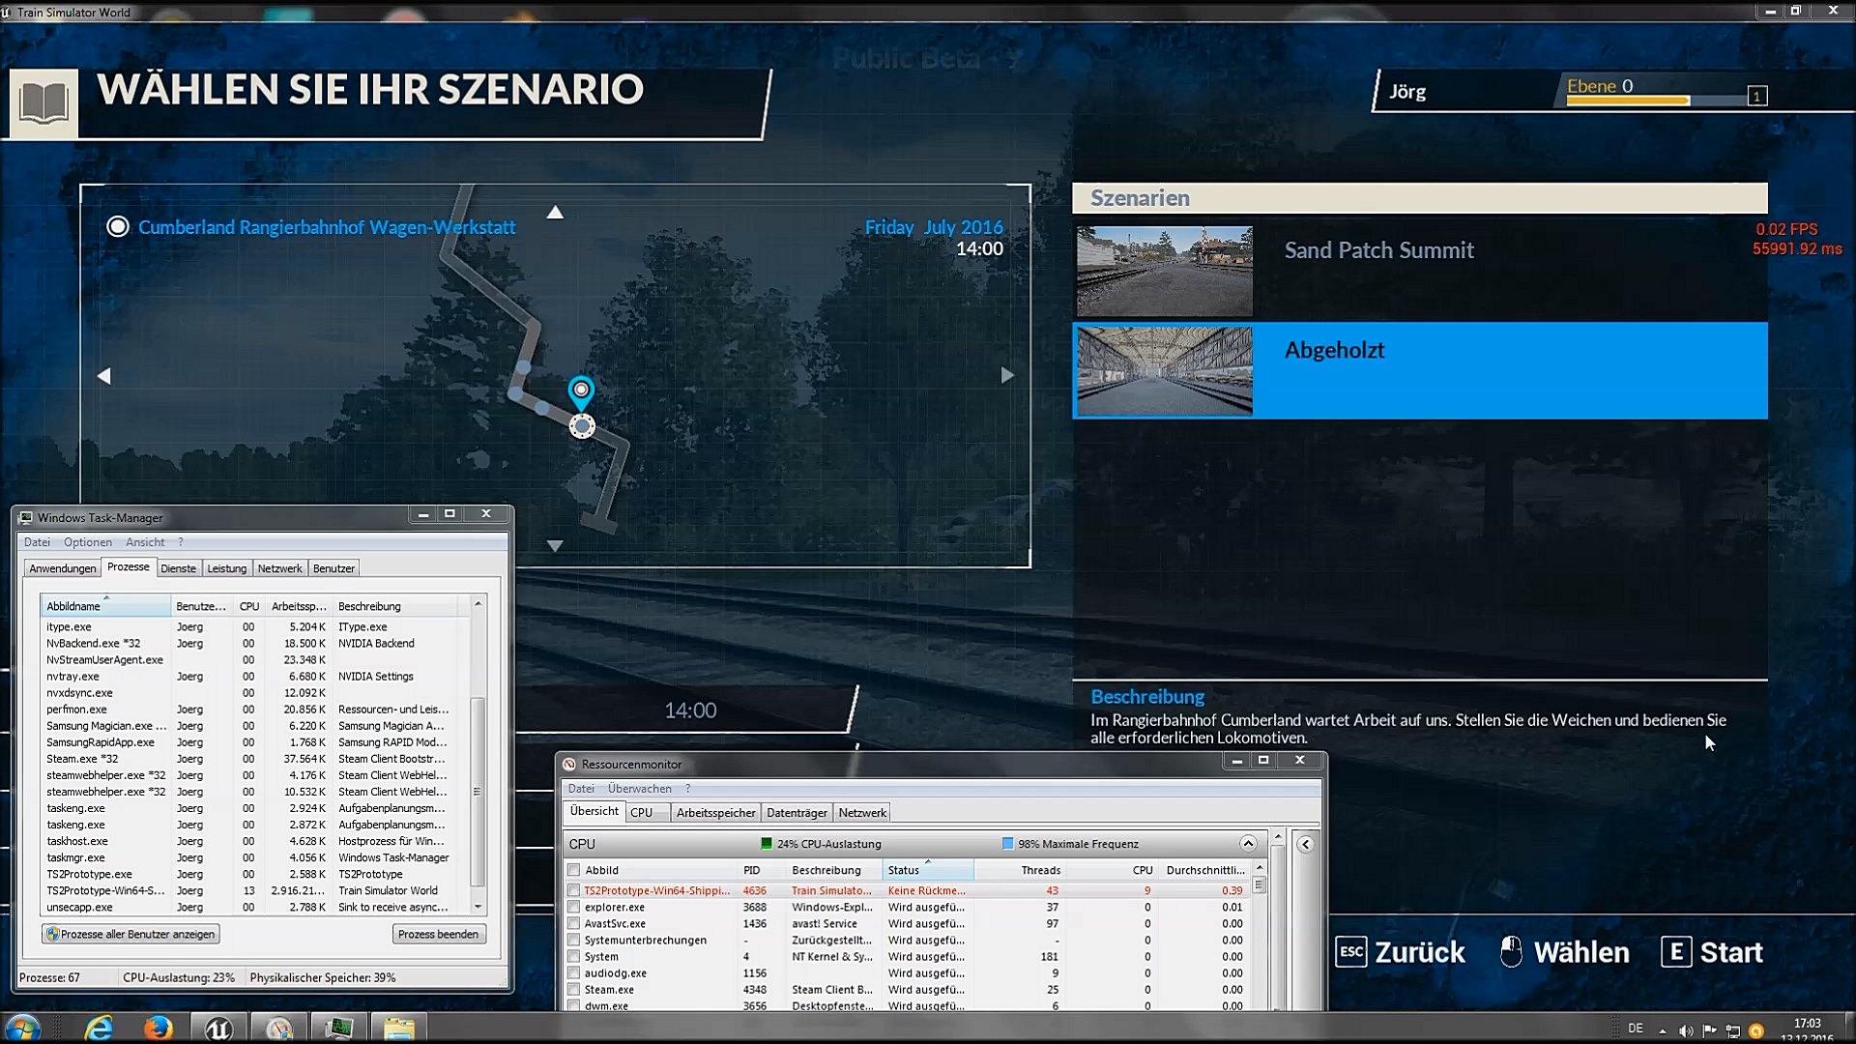Click the Prozess beenden button

click(438, 934)
